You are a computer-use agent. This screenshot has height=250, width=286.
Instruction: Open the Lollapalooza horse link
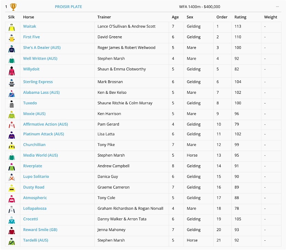point(35,208)
